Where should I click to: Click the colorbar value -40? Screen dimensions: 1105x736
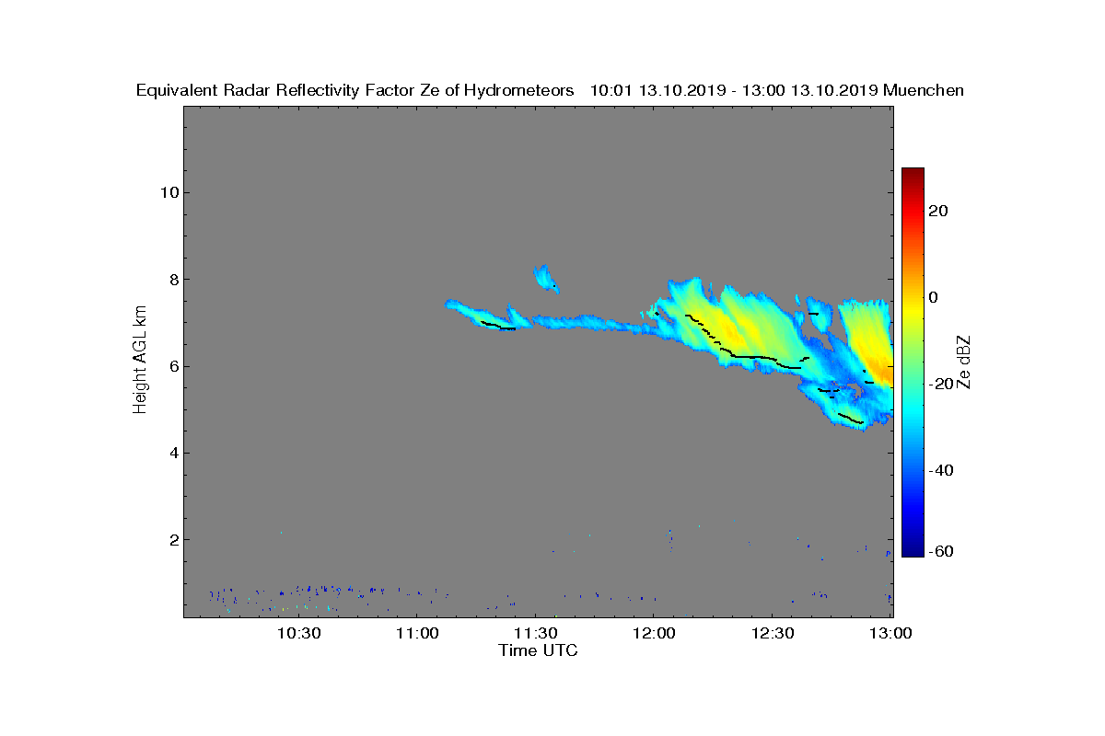[939, 470]
